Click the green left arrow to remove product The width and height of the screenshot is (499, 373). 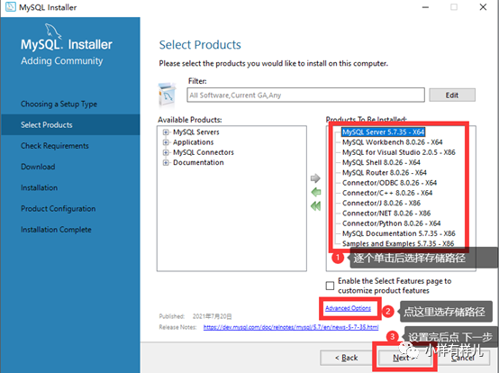pos(315,192)
